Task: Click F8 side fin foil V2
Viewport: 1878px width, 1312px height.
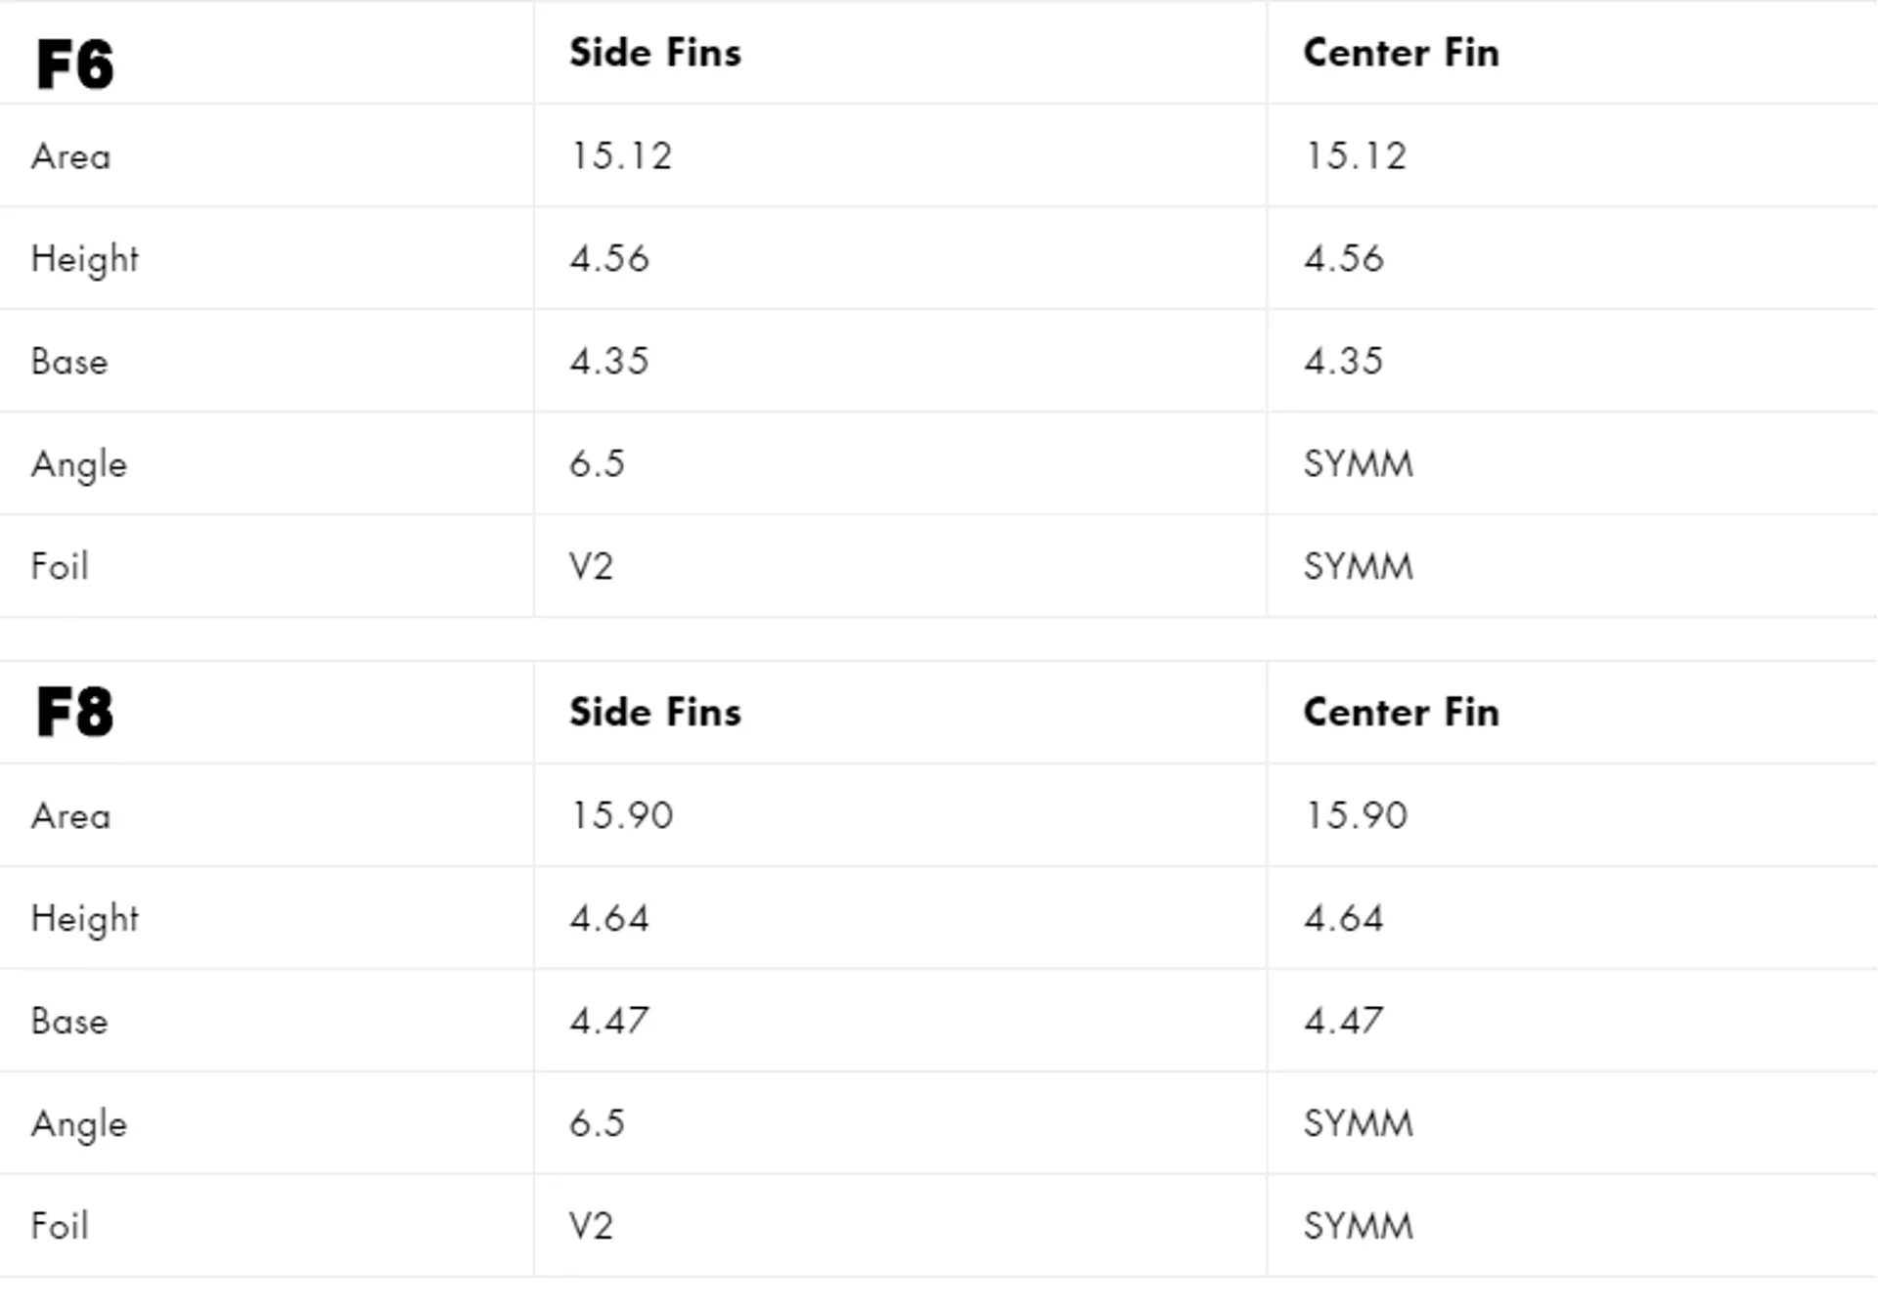Action: (x=591, y=1226)
